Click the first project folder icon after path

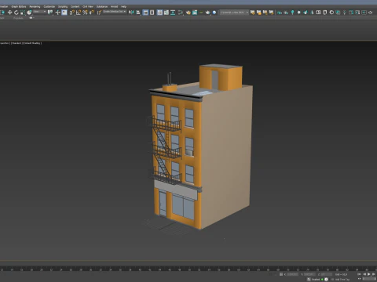(x=253, y=13)
